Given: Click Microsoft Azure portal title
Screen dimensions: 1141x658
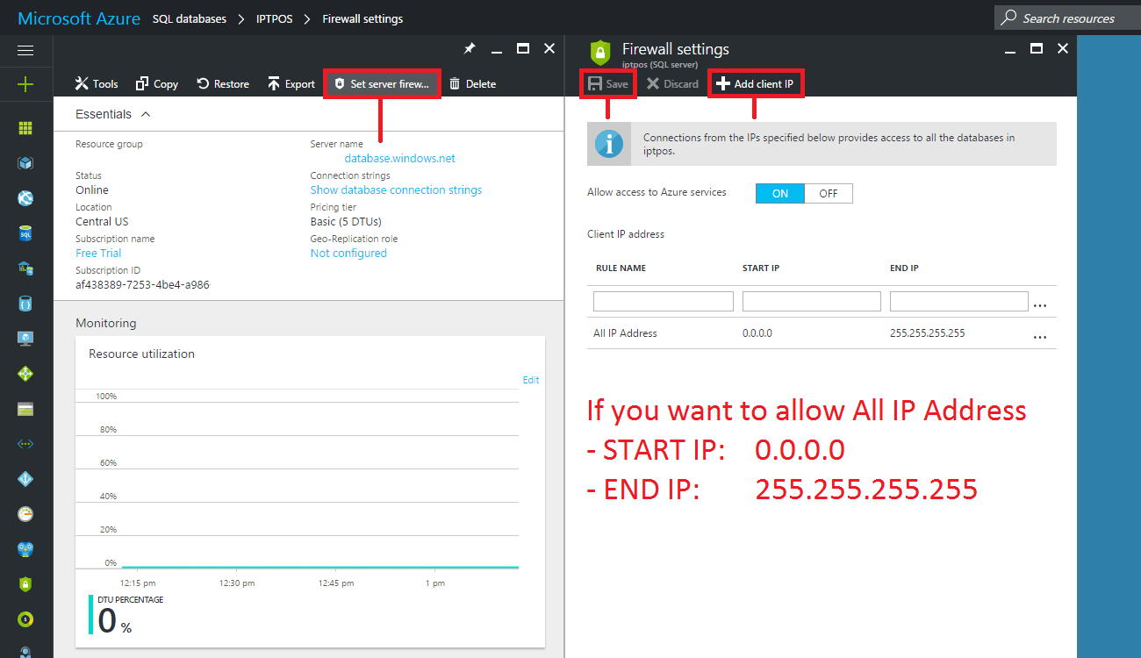Looking at the screenshot, I should pos(79,18).
